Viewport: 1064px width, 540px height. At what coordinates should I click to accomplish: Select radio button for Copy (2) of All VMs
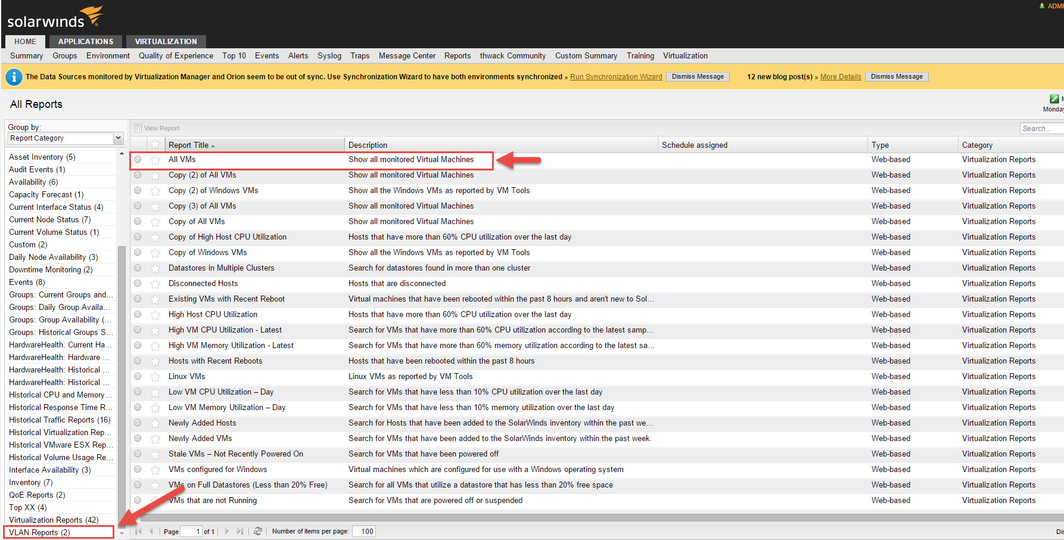tap(138, 175)
